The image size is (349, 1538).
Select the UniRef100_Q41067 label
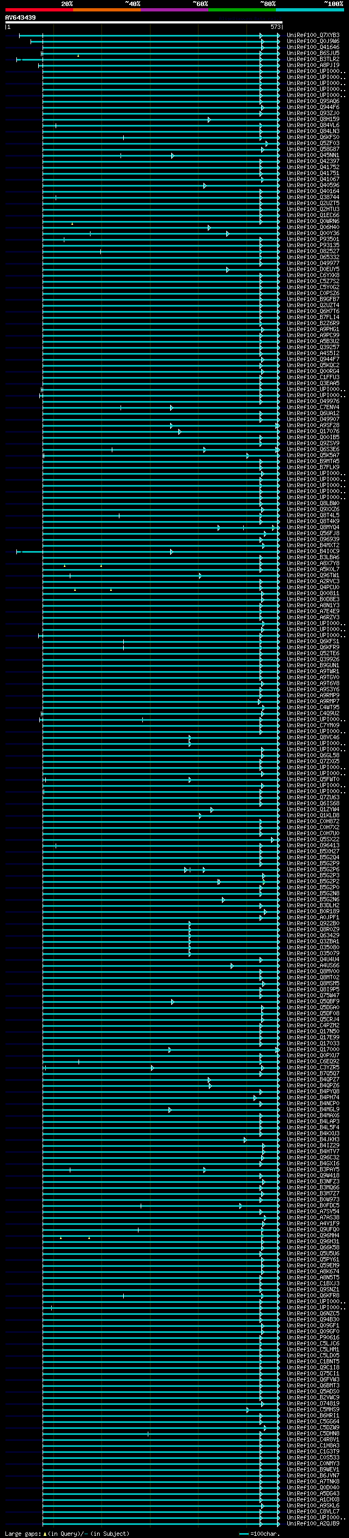[x=313, y=179]
